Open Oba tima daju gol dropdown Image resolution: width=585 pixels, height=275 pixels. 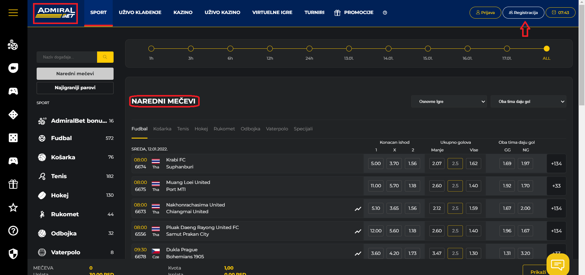[x=529, y=101]
